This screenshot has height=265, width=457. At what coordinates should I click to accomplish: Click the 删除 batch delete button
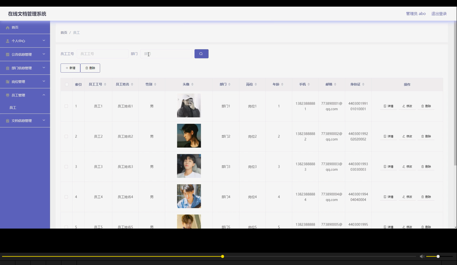tap(90, 68)
